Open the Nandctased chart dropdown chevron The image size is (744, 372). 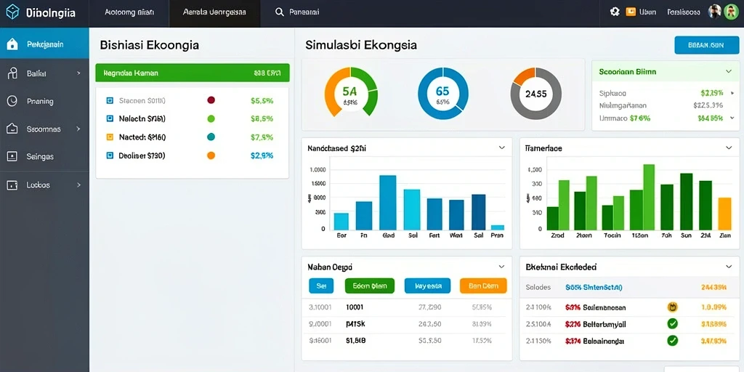pos(501,148)
